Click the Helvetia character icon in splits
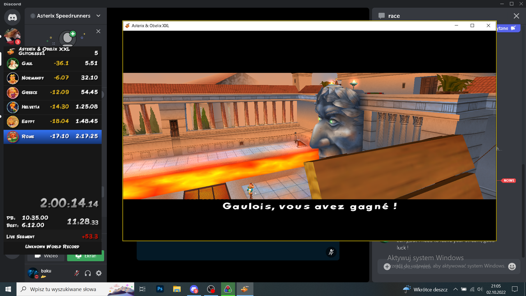Viewport: 526px width, 296px height. (x=13, y=107)
